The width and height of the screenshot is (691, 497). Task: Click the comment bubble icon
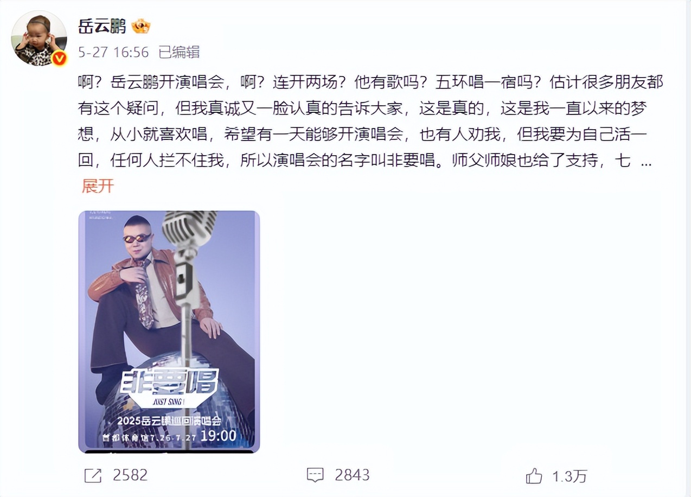pos(315,476)
